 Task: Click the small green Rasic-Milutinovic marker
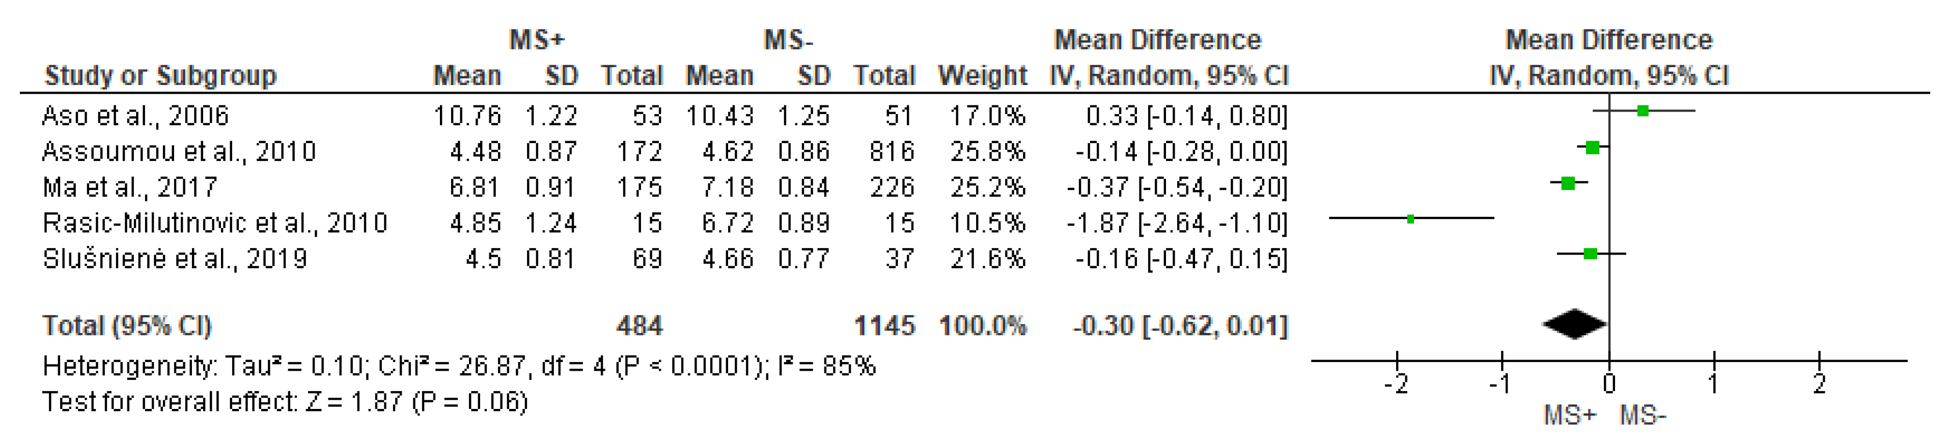tap(1410, 219)
